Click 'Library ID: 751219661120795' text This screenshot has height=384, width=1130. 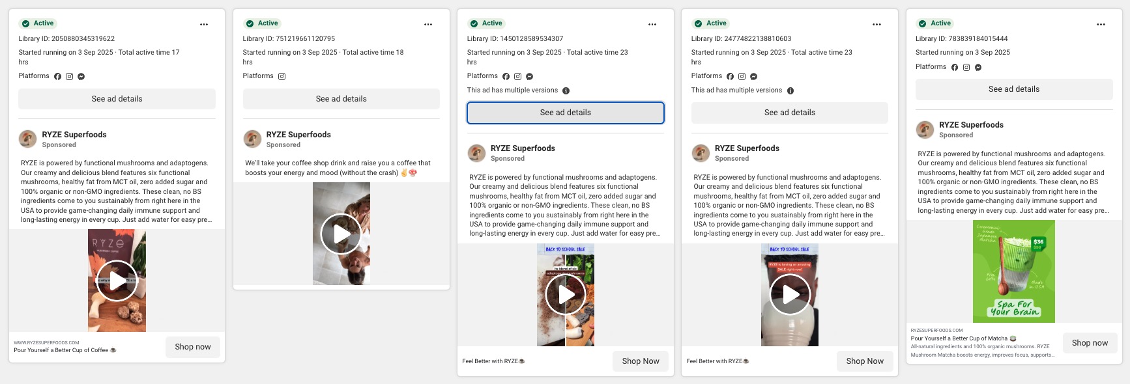[x=289, y=39]
